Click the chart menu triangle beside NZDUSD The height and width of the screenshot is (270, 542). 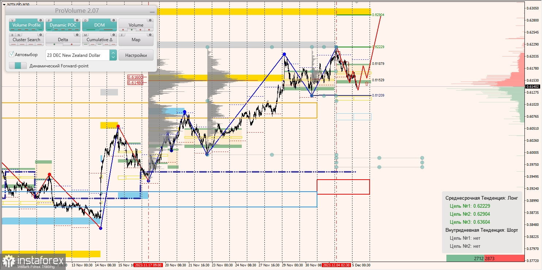(4, 4)
